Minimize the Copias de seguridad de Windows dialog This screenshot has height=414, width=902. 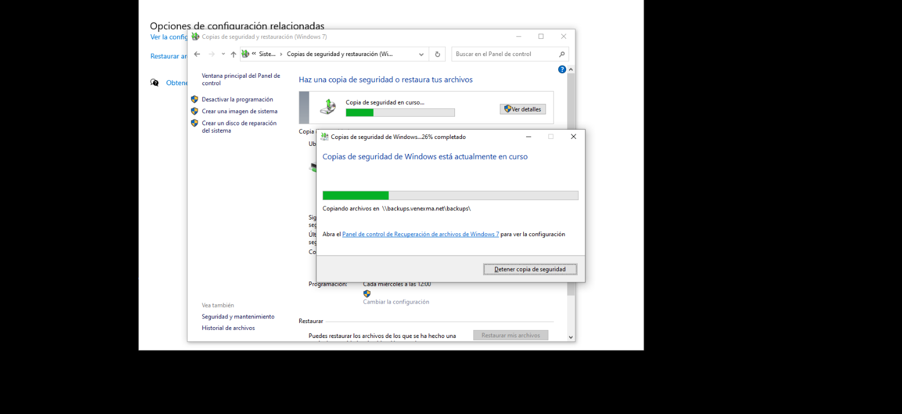pos(528,137)
